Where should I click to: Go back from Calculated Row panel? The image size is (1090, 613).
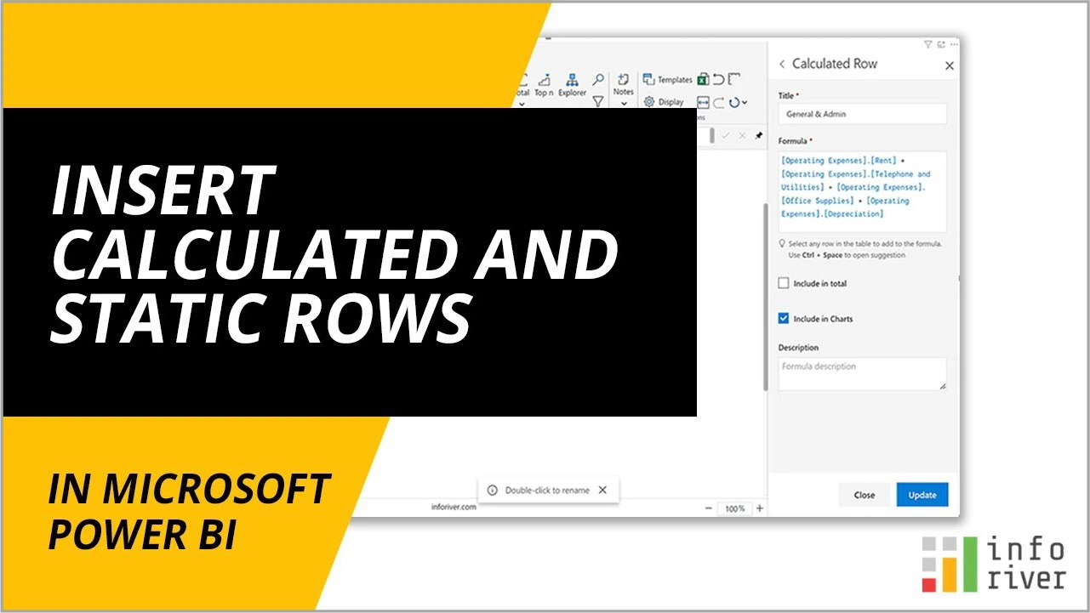pos(782,64)
